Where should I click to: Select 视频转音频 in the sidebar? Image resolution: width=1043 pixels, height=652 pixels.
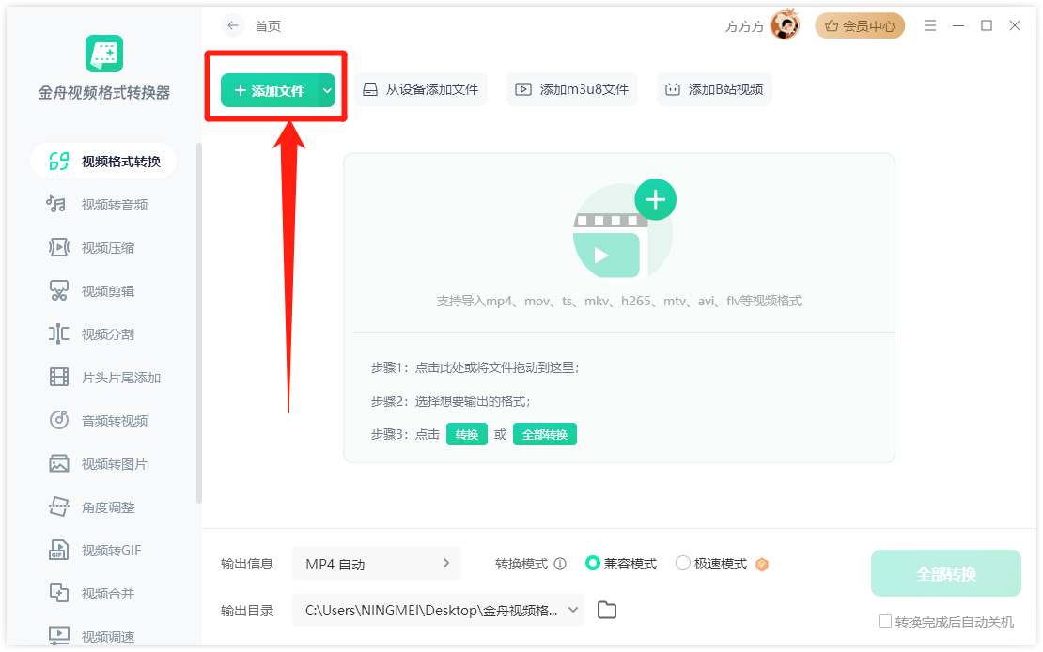click(103, 204)
